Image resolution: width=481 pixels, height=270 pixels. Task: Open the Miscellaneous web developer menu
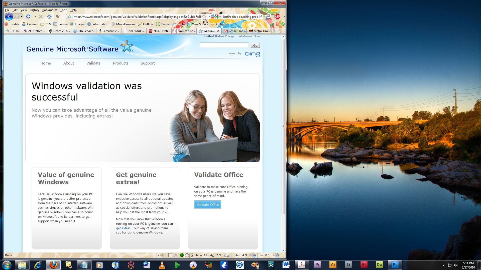[124, 24]
